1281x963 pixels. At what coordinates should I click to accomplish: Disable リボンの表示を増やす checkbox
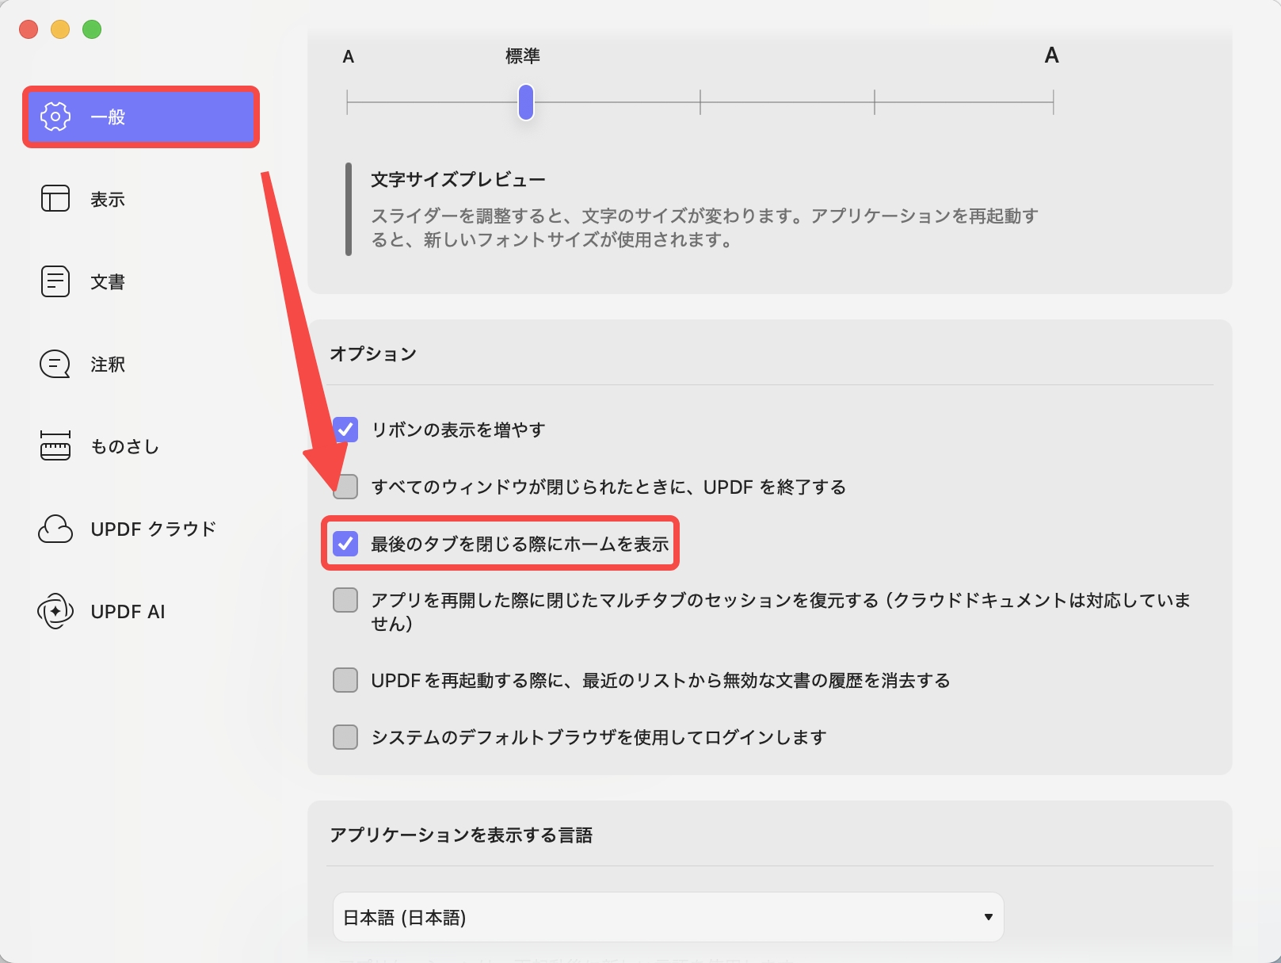[345, 430]
